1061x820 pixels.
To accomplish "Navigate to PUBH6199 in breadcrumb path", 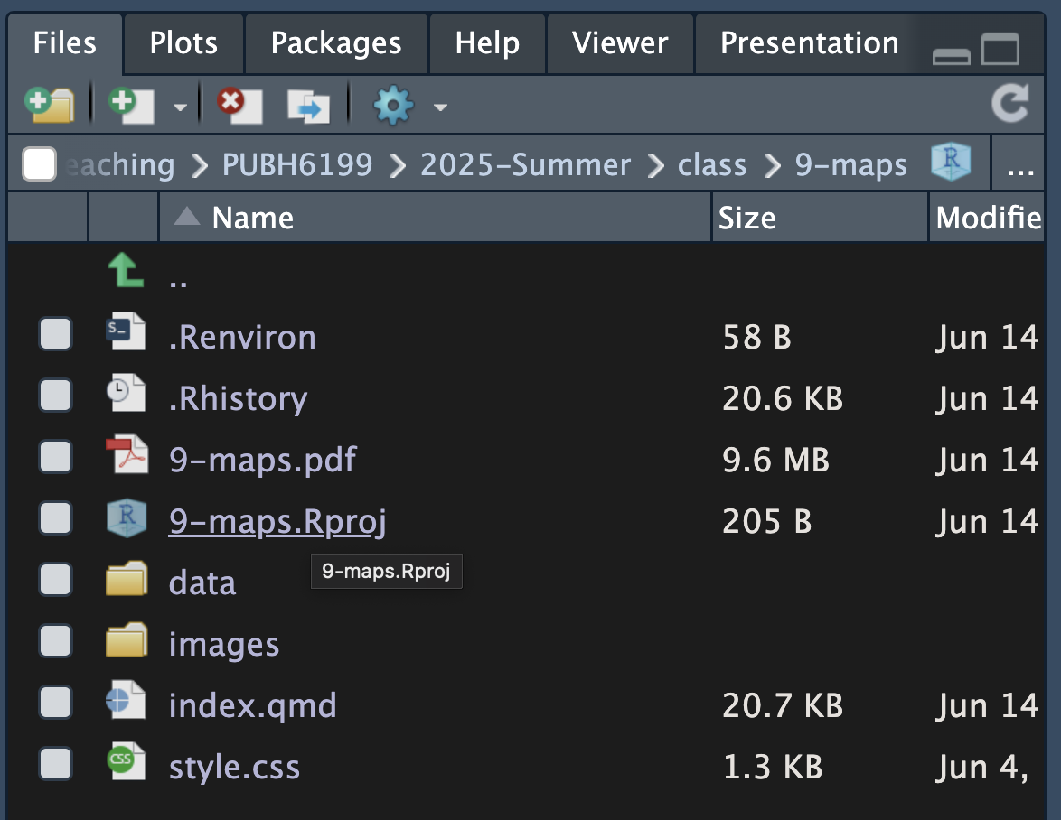I will 297,165.
